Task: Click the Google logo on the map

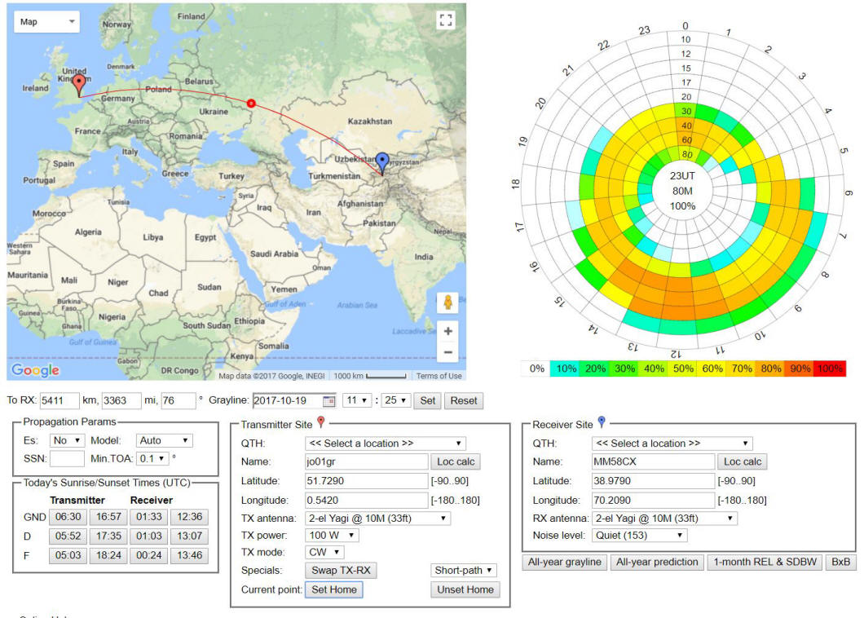Action: (x=35, y=370)
